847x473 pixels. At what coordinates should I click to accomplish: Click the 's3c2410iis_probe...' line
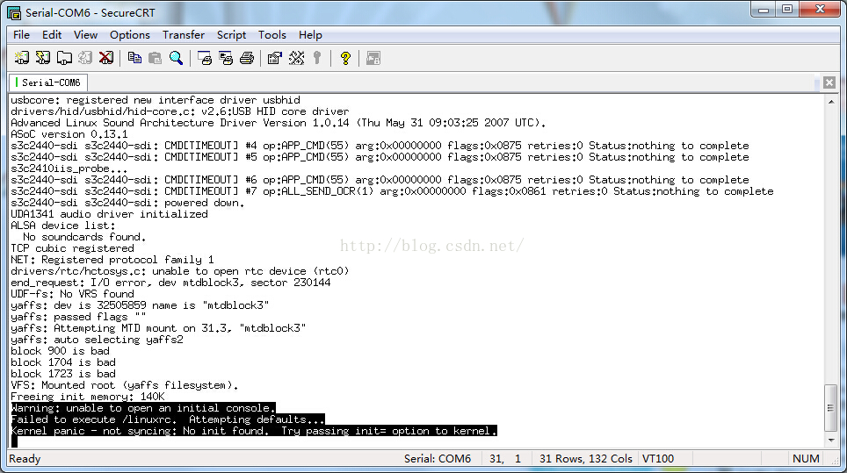(x=69, y=168)
